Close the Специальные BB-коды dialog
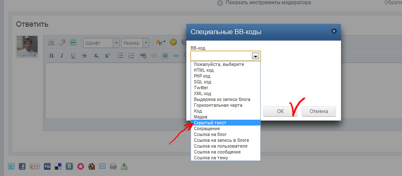This screenshot has height=176, width=402. point(333,31)
